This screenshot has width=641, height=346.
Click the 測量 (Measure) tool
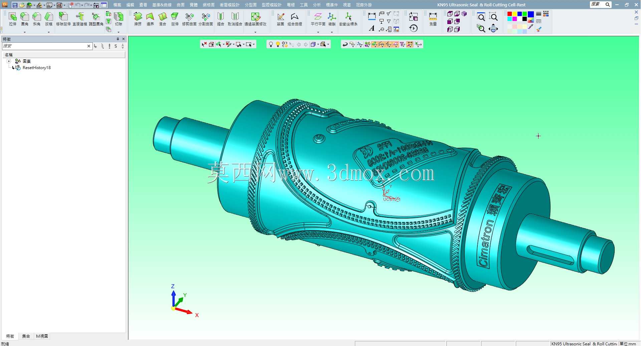[x=433, y=19]
